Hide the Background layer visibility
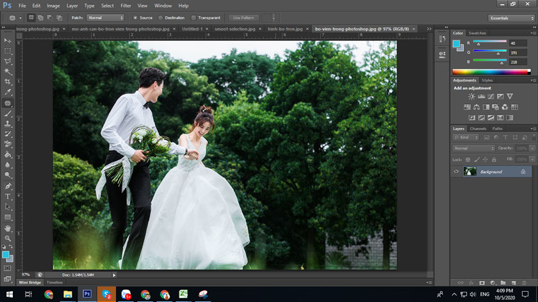The height and width of the screenshot is (302, 538). click(456, 171)
